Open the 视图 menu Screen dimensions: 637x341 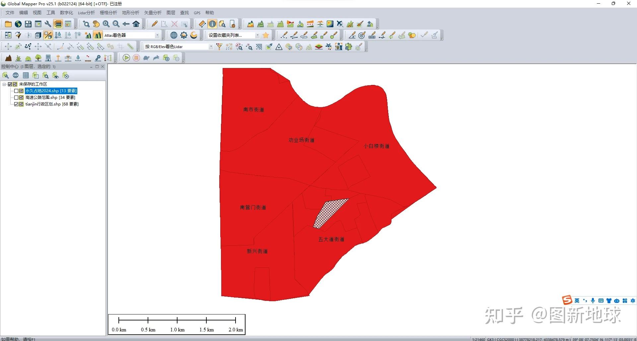[37, 13]
